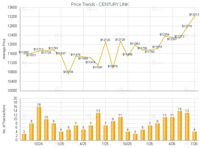Click the $11580 first data point

point(24,54)
